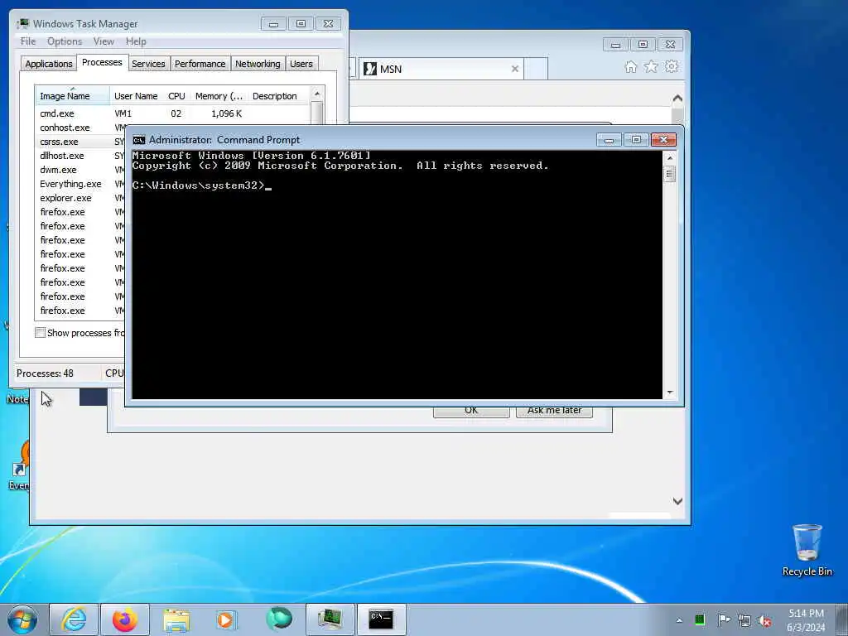Click Command Prompt scroll-up arrow
Viewport: 848px width, 636px height.
[x=669, y=158]
